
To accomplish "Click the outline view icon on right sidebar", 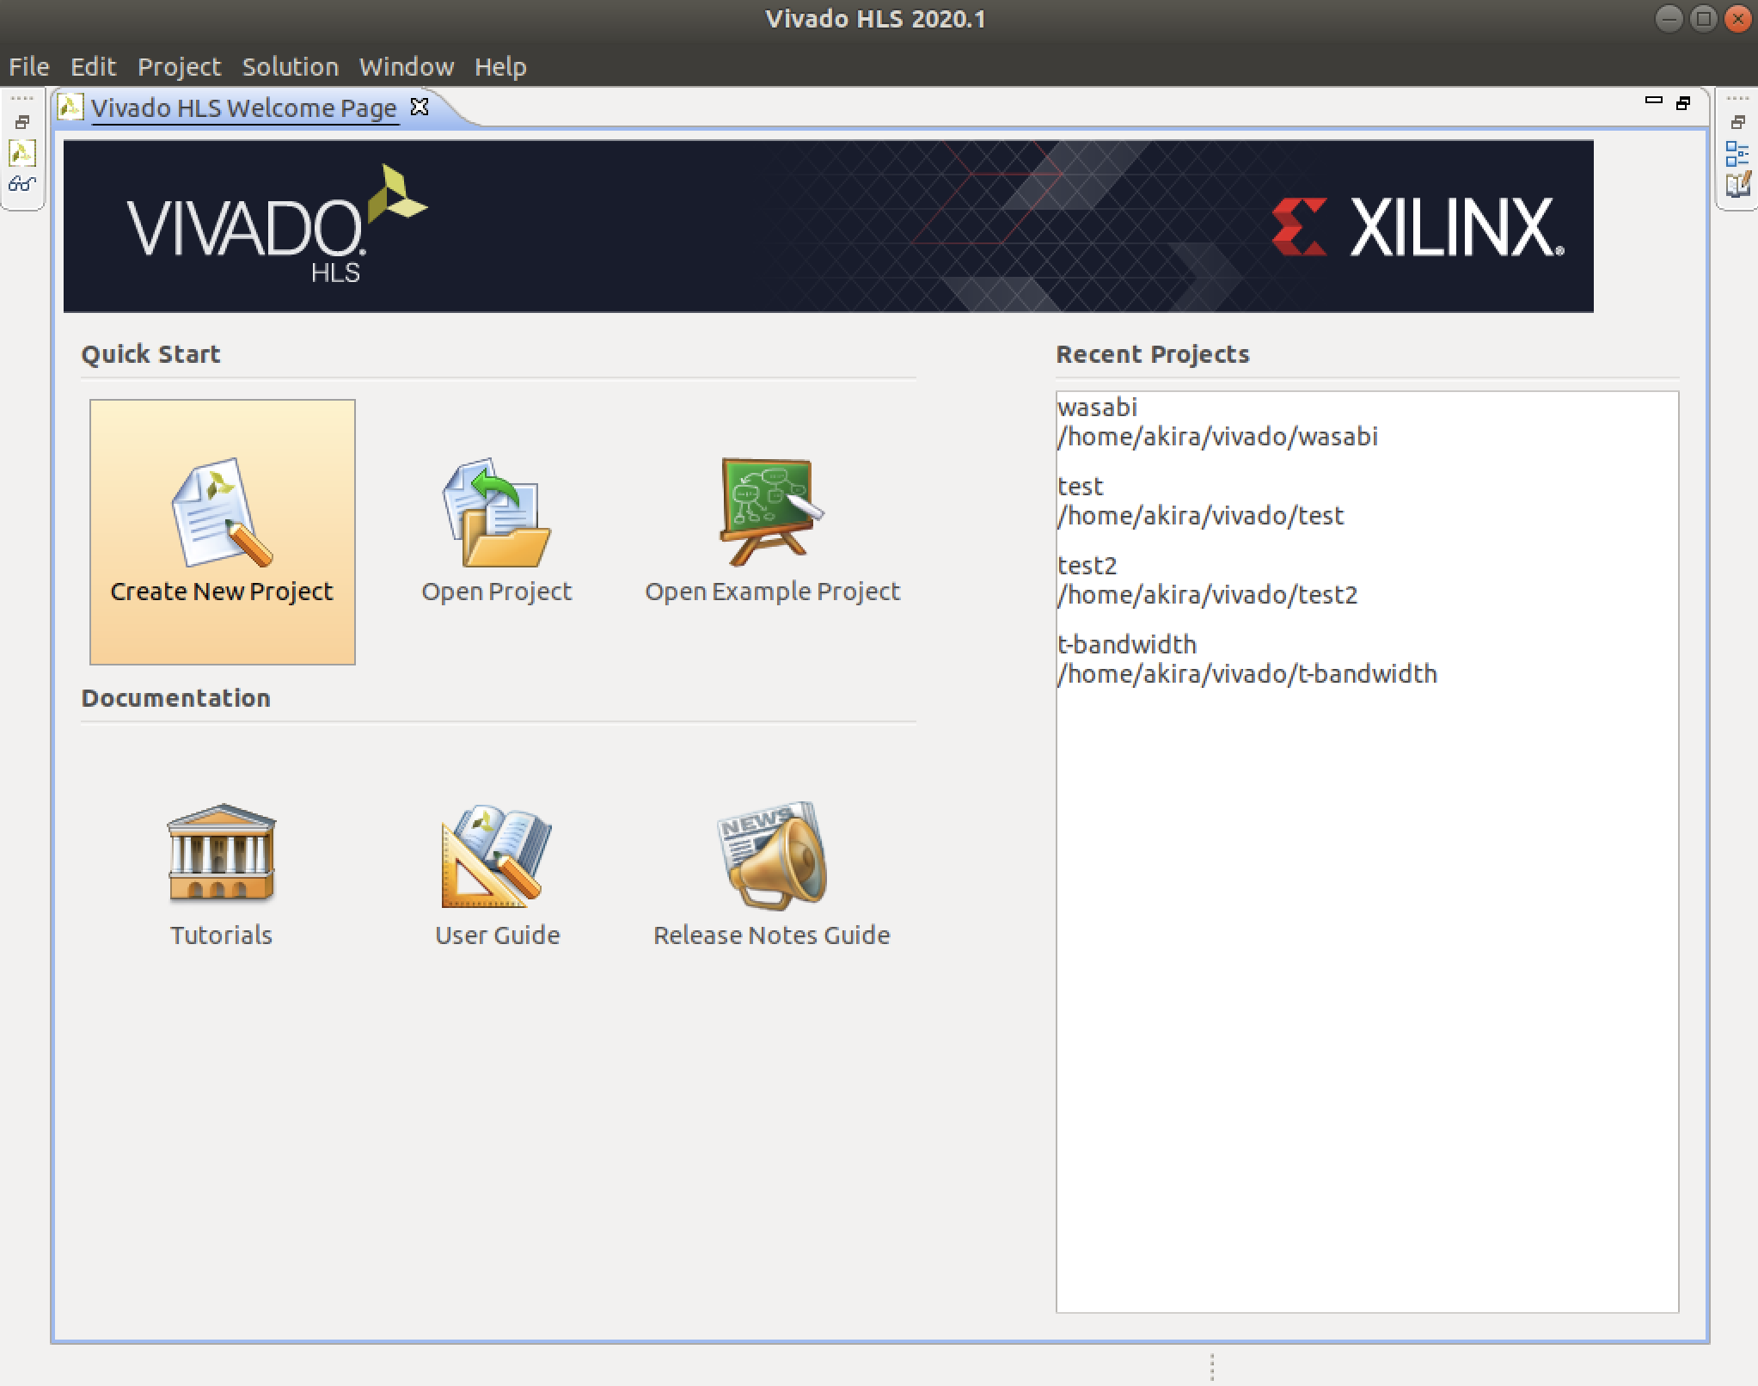I will pyautogui.click(x=1737, y=154).
